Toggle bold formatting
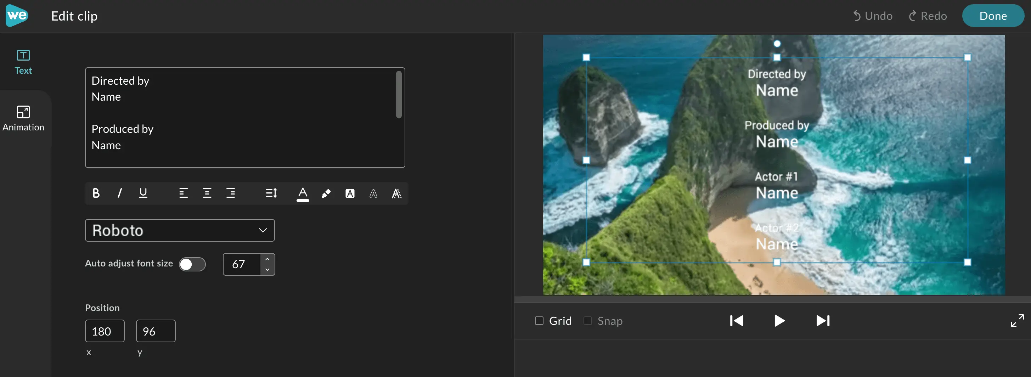 96,193
